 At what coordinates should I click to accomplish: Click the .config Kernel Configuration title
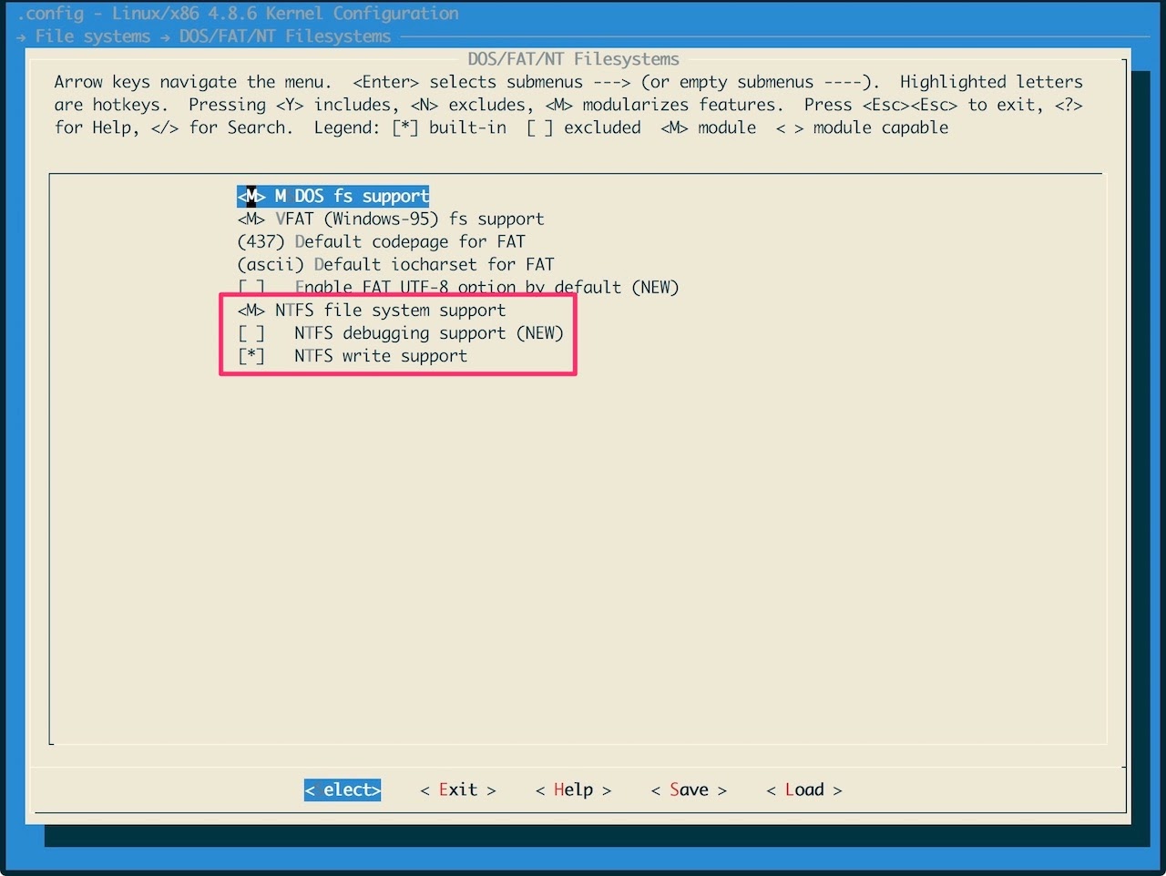238,14
